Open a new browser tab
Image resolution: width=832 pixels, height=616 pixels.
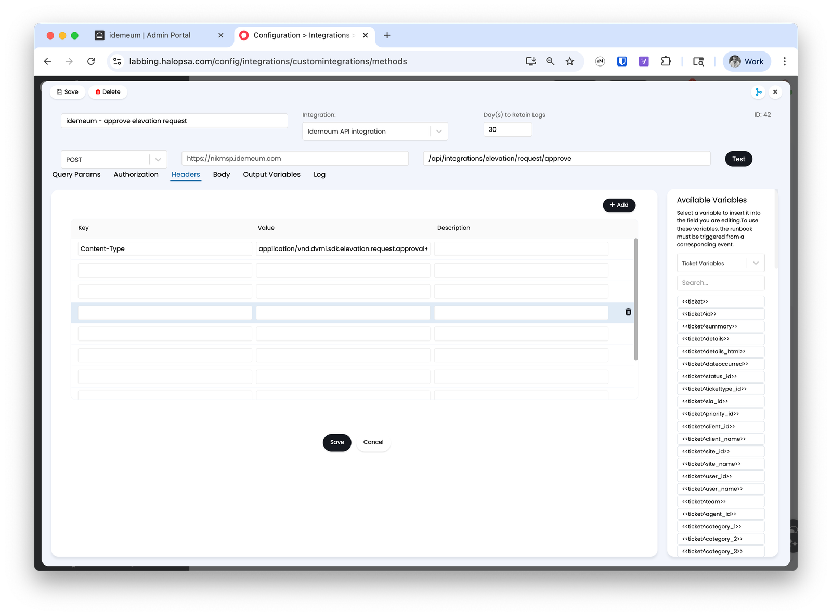point(387,35)
